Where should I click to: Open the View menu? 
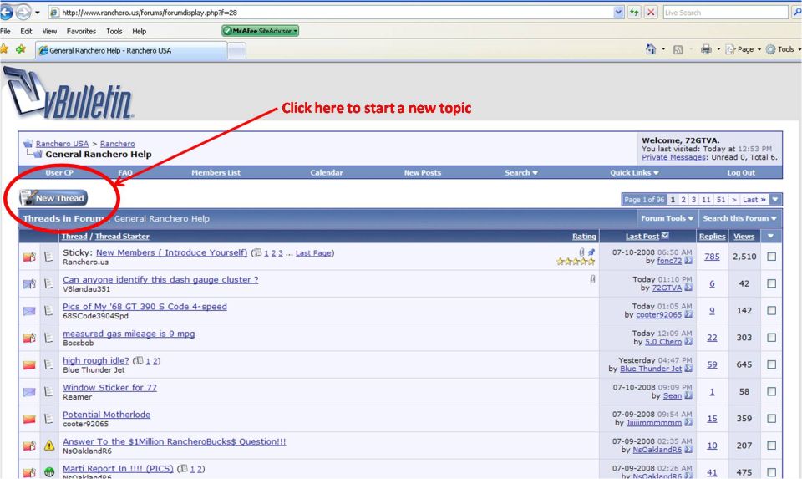49,31
